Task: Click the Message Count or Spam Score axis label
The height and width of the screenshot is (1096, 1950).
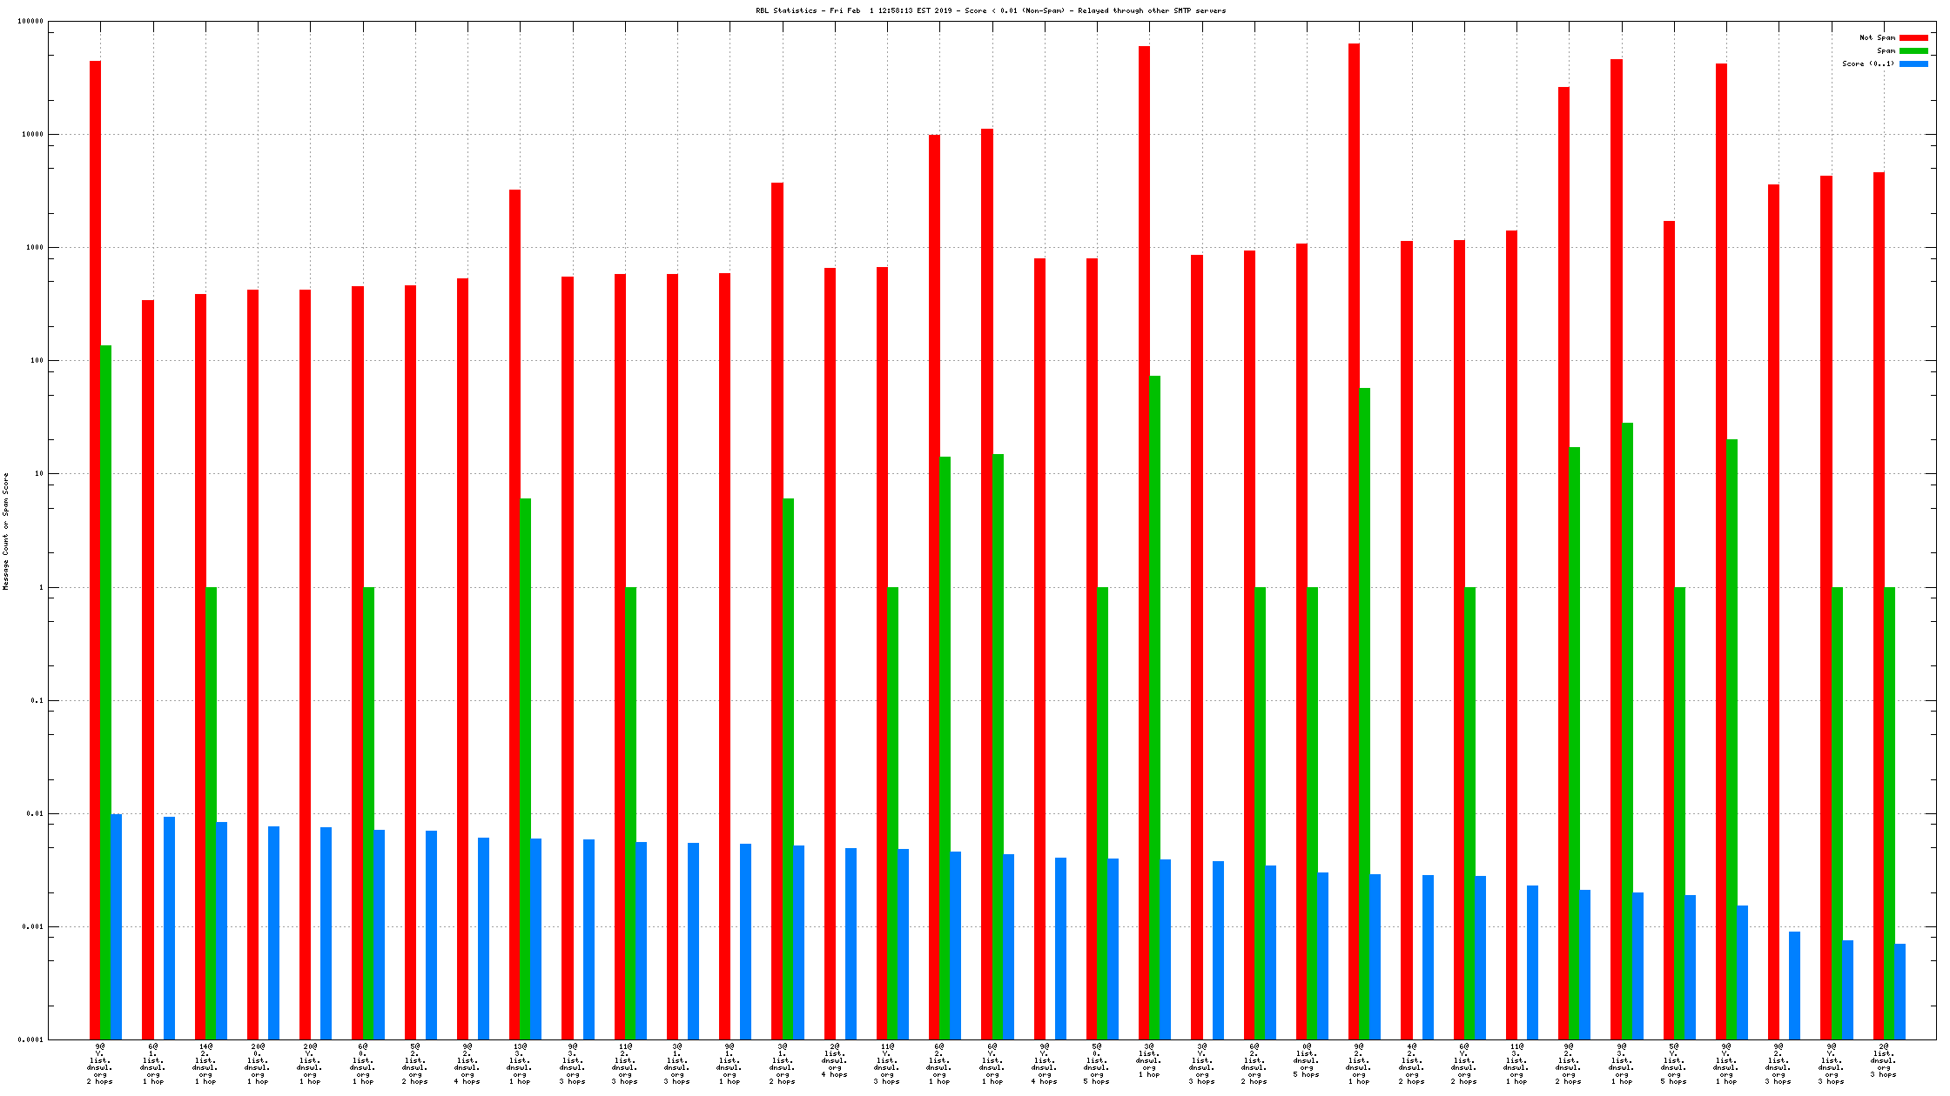Action: (6, 531)
